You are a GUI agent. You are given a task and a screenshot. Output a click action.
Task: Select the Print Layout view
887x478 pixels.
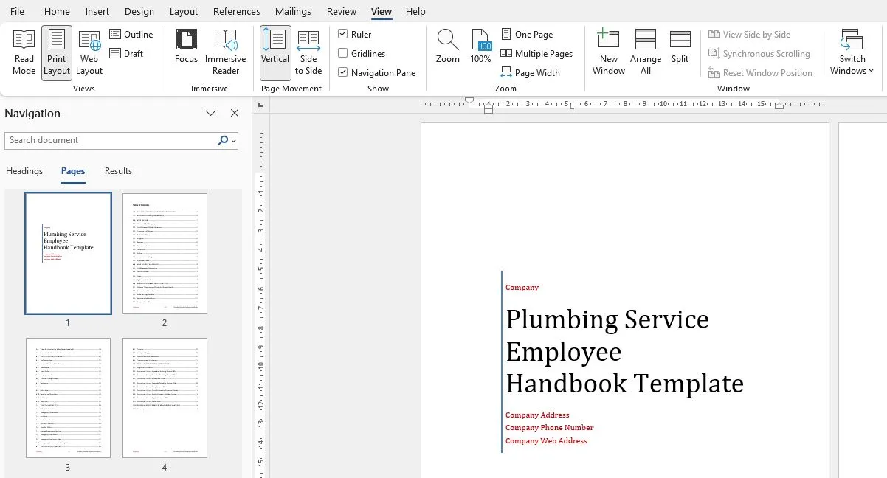point(56,52)
